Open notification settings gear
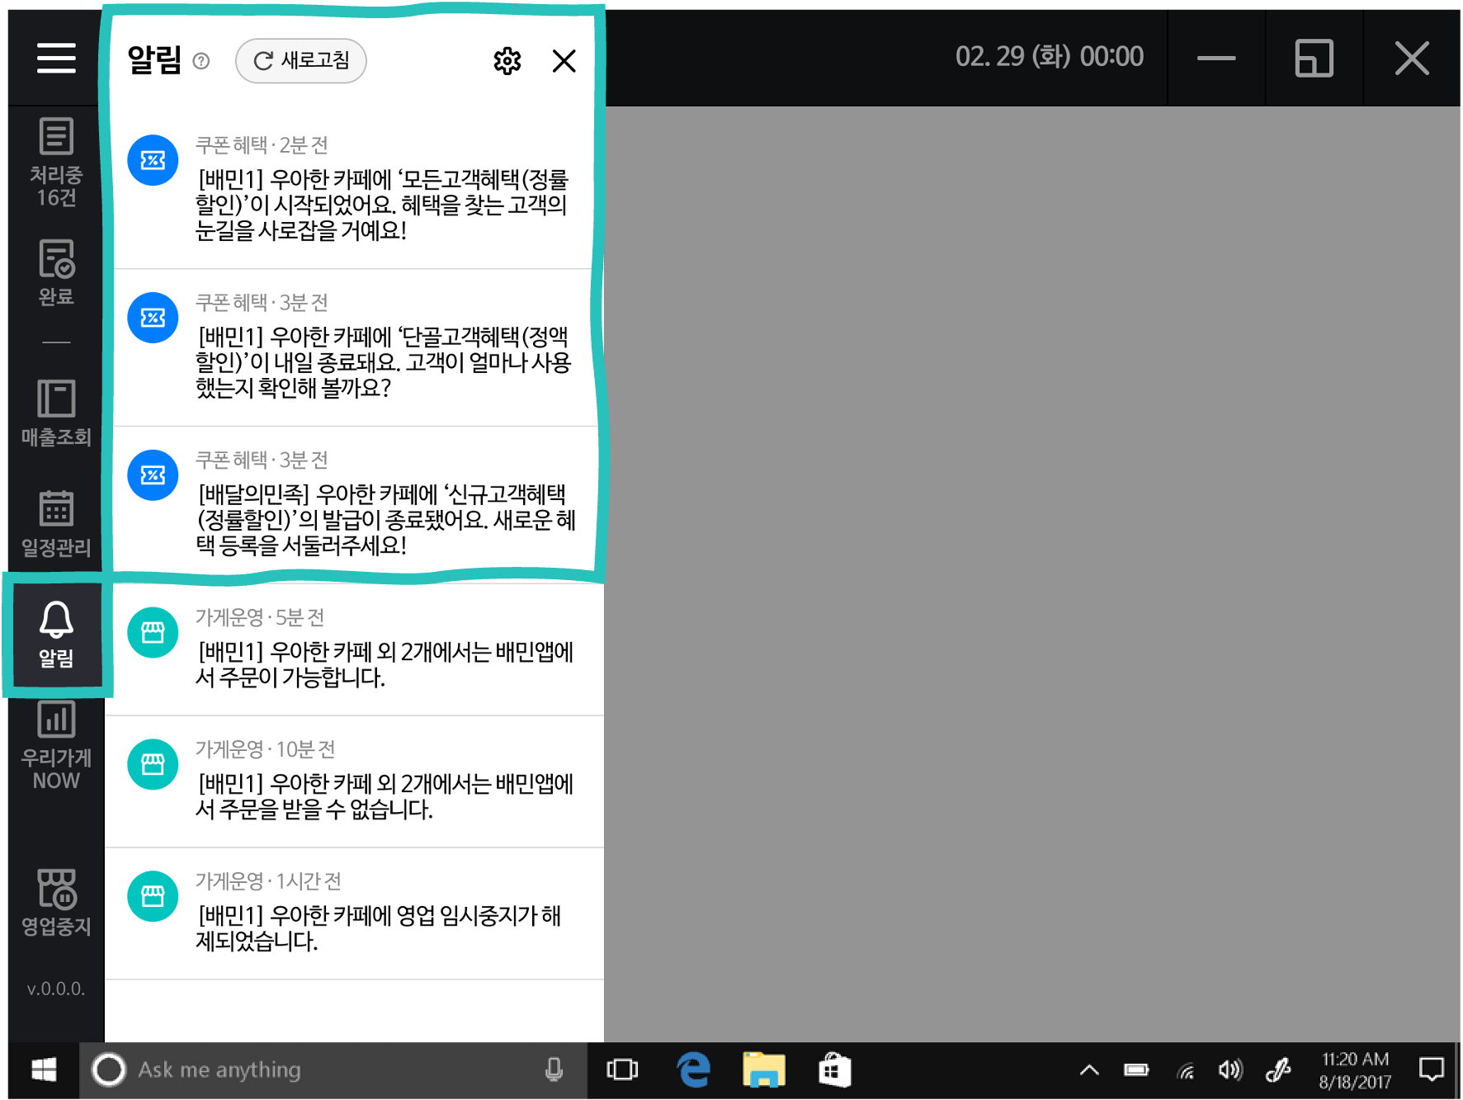Screen dimensions: 1463x1100 pos(507,60)
